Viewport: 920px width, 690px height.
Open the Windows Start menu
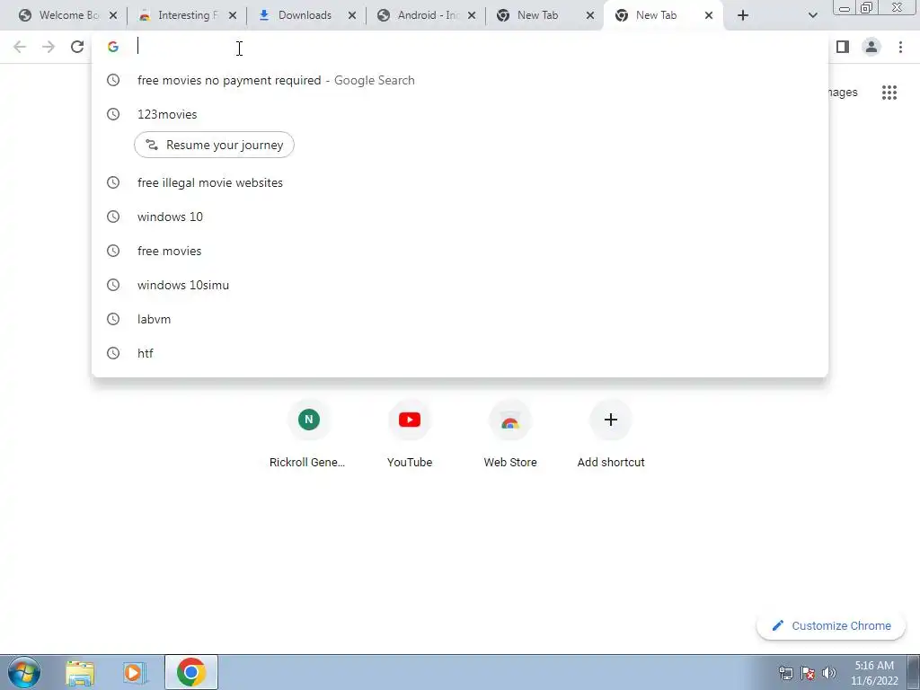(24, 672)
